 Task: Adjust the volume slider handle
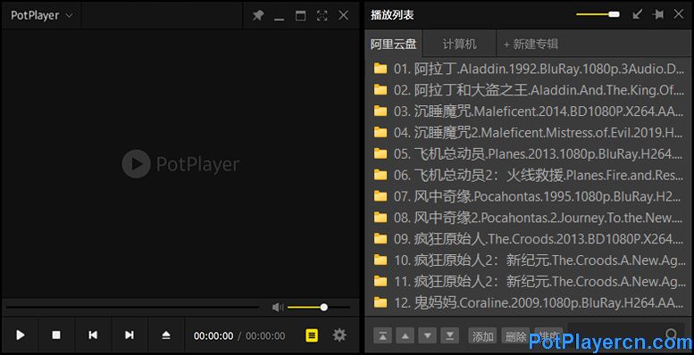point(324,307)
